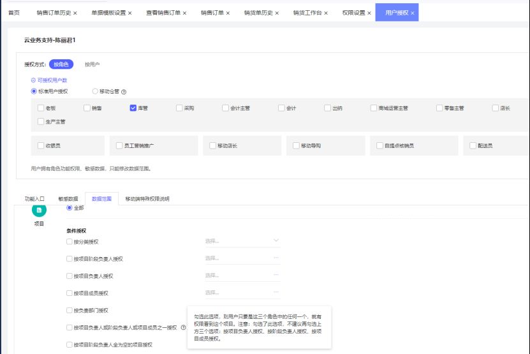
Task: Click the green 项目 document icon
Action: point(39,210)
